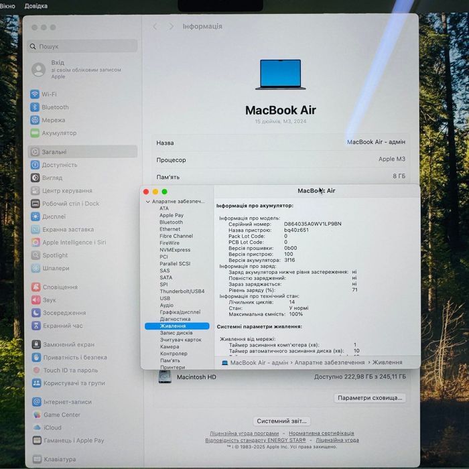Open the Зосередження focus moon icon

(x=36, y=313)
